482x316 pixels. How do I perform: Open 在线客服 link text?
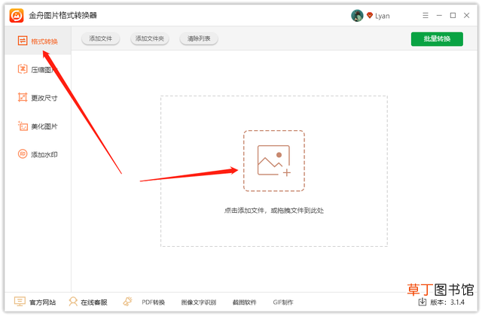tap(94, 302)
